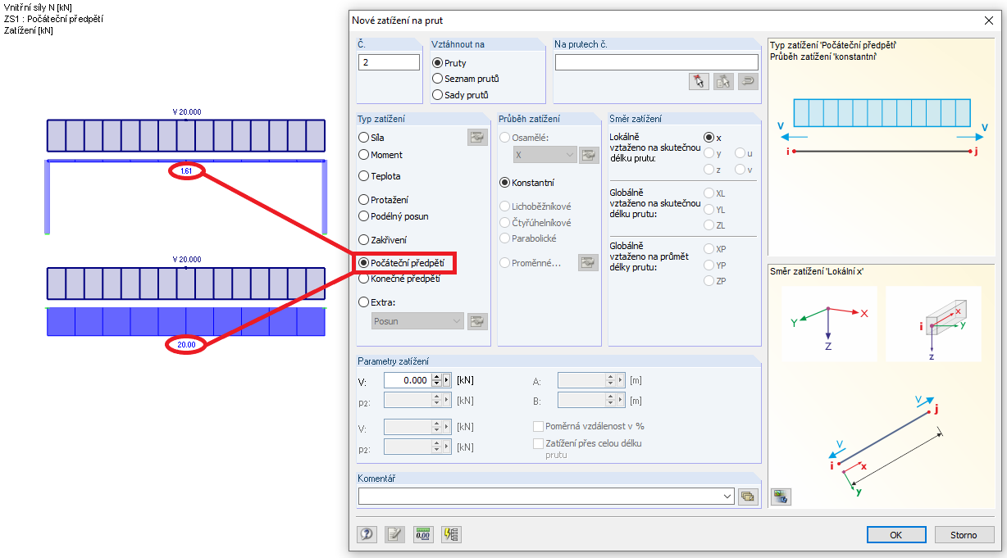Image resolution: width=1007 pixels, height=558 pixels.
Task: Click the lightning settings icon at bottom
Action: pos(451,534)
